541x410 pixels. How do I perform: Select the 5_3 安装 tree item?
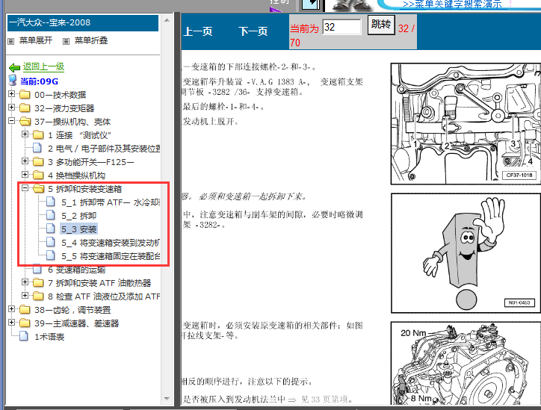point(79,229)
